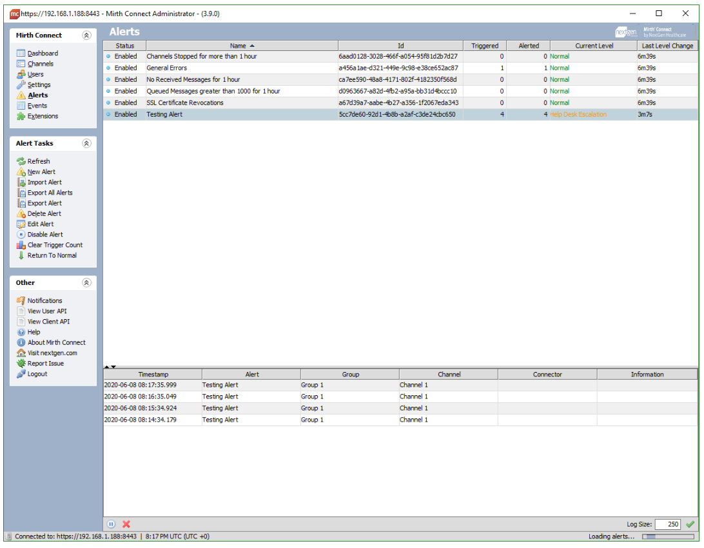The image size is (704, 548).
Task: Click Export All Alerts task
Action: [x=45, y=193]
